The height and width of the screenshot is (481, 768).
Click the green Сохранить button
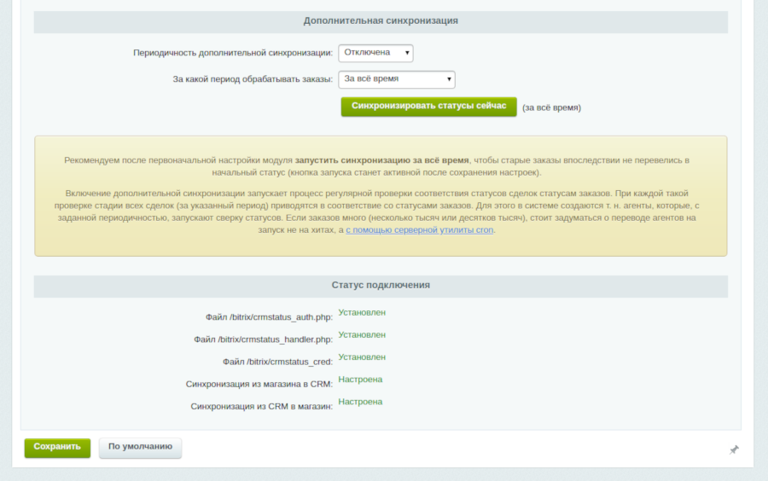[x=57, y=447]
